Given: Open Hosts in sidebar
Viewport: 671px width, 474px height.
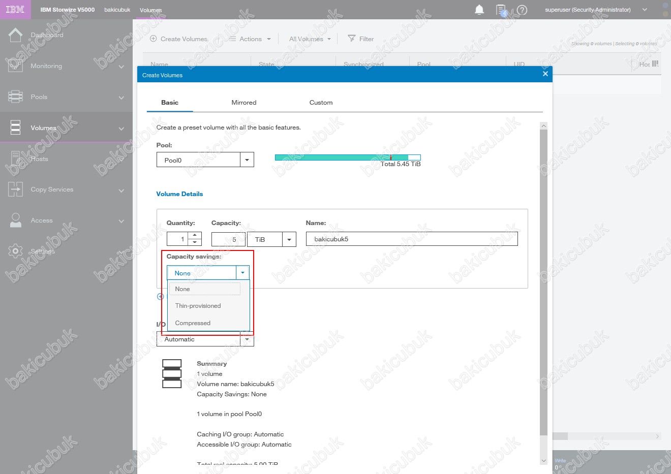Looking at the screenshot, I should (39, 159).
